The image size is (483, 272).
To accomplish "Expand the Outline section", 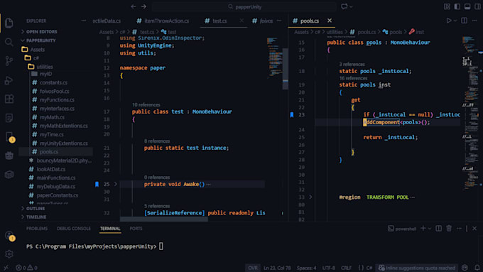I will pyautogui.click(x=35, y=209).
